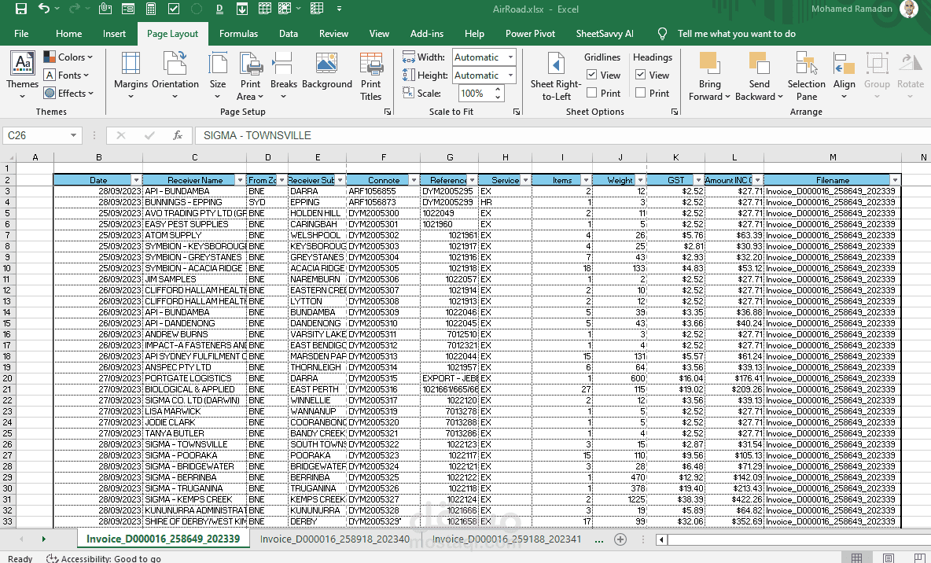Undo the last action
This screenshot has width=931, height=563.
tap(44, 9)
